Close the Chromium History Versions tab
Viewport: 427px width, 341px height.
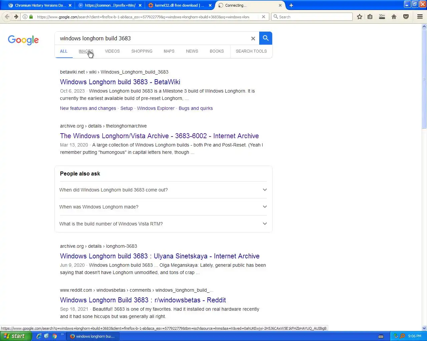tap(70, 5)
